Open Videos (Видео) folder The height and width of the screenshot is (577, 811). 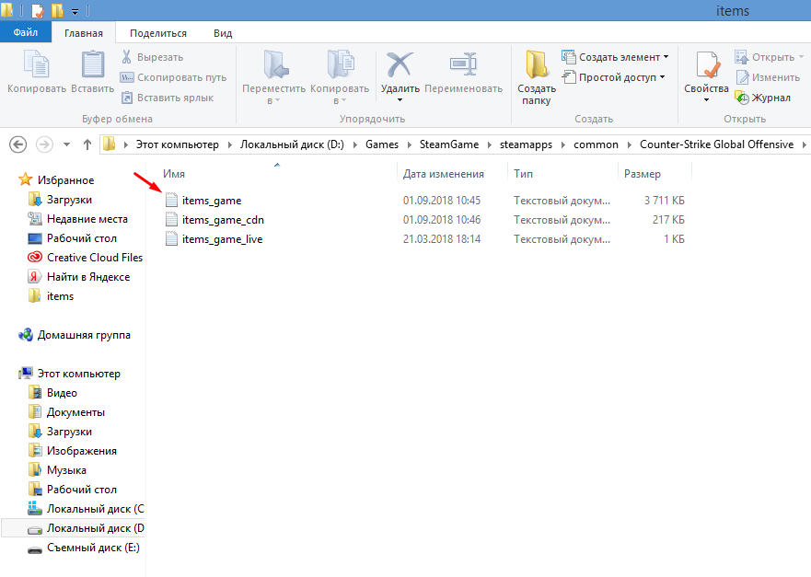(52, 393)
